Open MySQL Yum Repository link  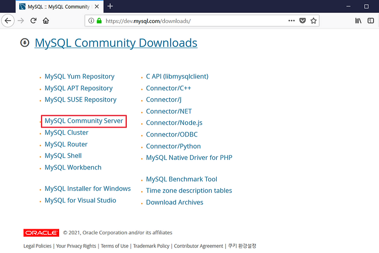coord(79,76)
